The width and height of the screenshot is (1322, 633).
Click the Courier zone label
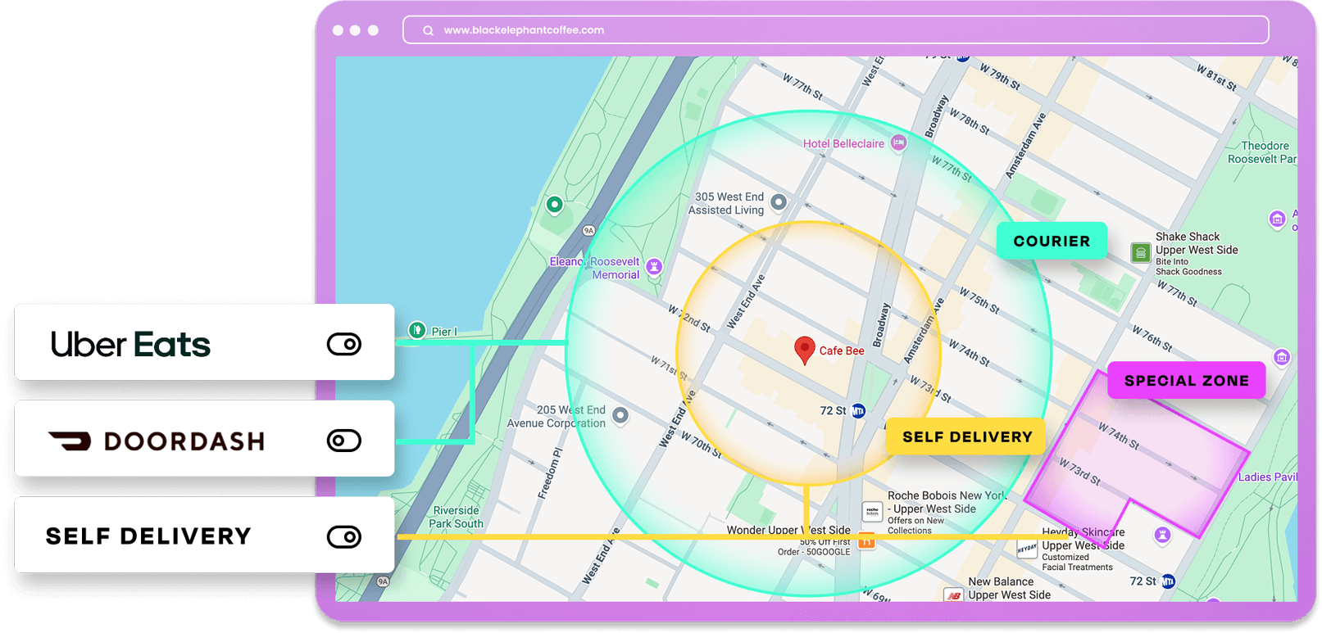(x=1052, y=242)
